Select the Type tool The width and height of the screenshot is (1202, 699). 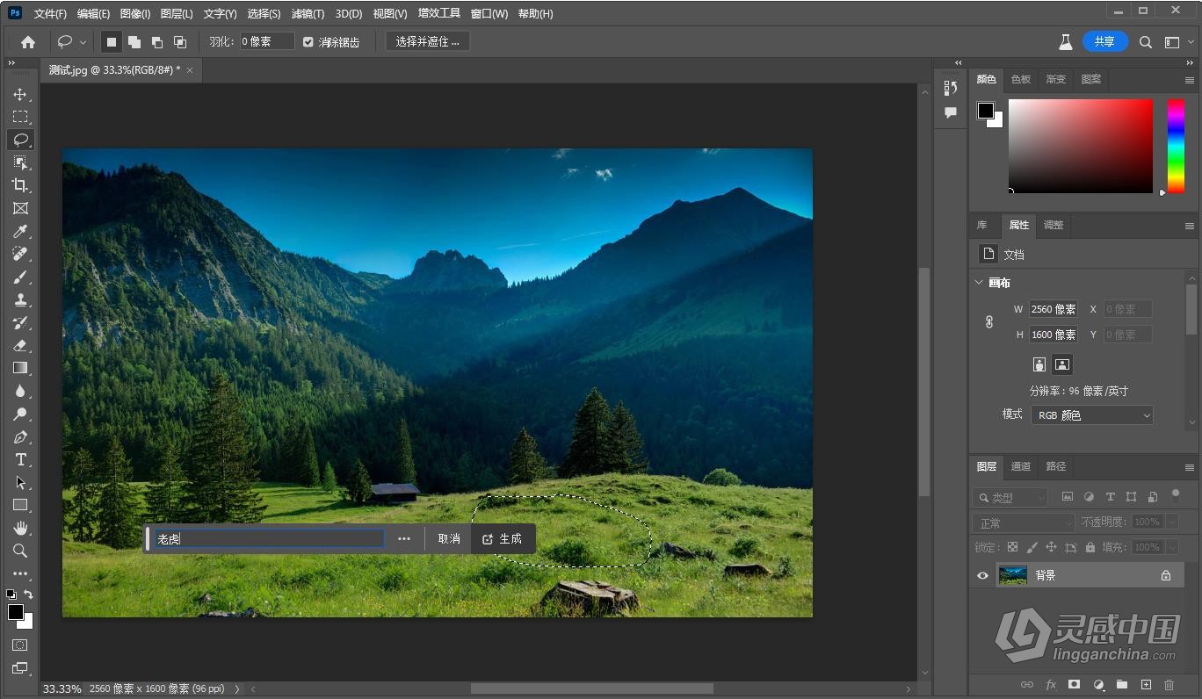click(x=20, y=459)
